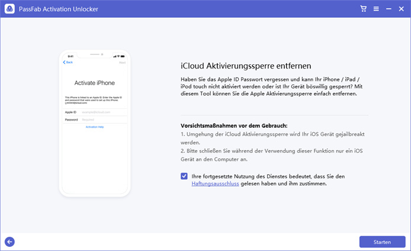This screenshot has height=251, width=411.
Task: Click the iPhone activation preview image
Action: [x=95, y=123]
